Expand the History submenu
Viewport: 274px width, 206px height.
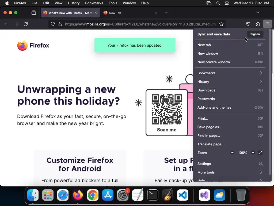click(230, 82)
